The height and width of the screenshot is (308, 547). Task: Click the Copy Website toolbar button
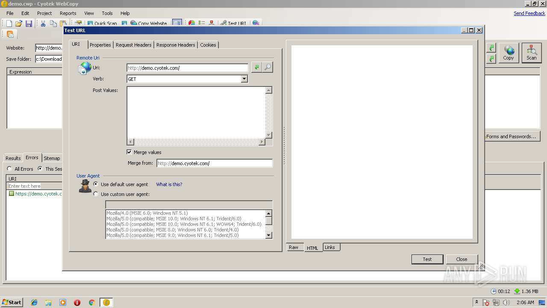pyautogui.click(x=149, y=24)
